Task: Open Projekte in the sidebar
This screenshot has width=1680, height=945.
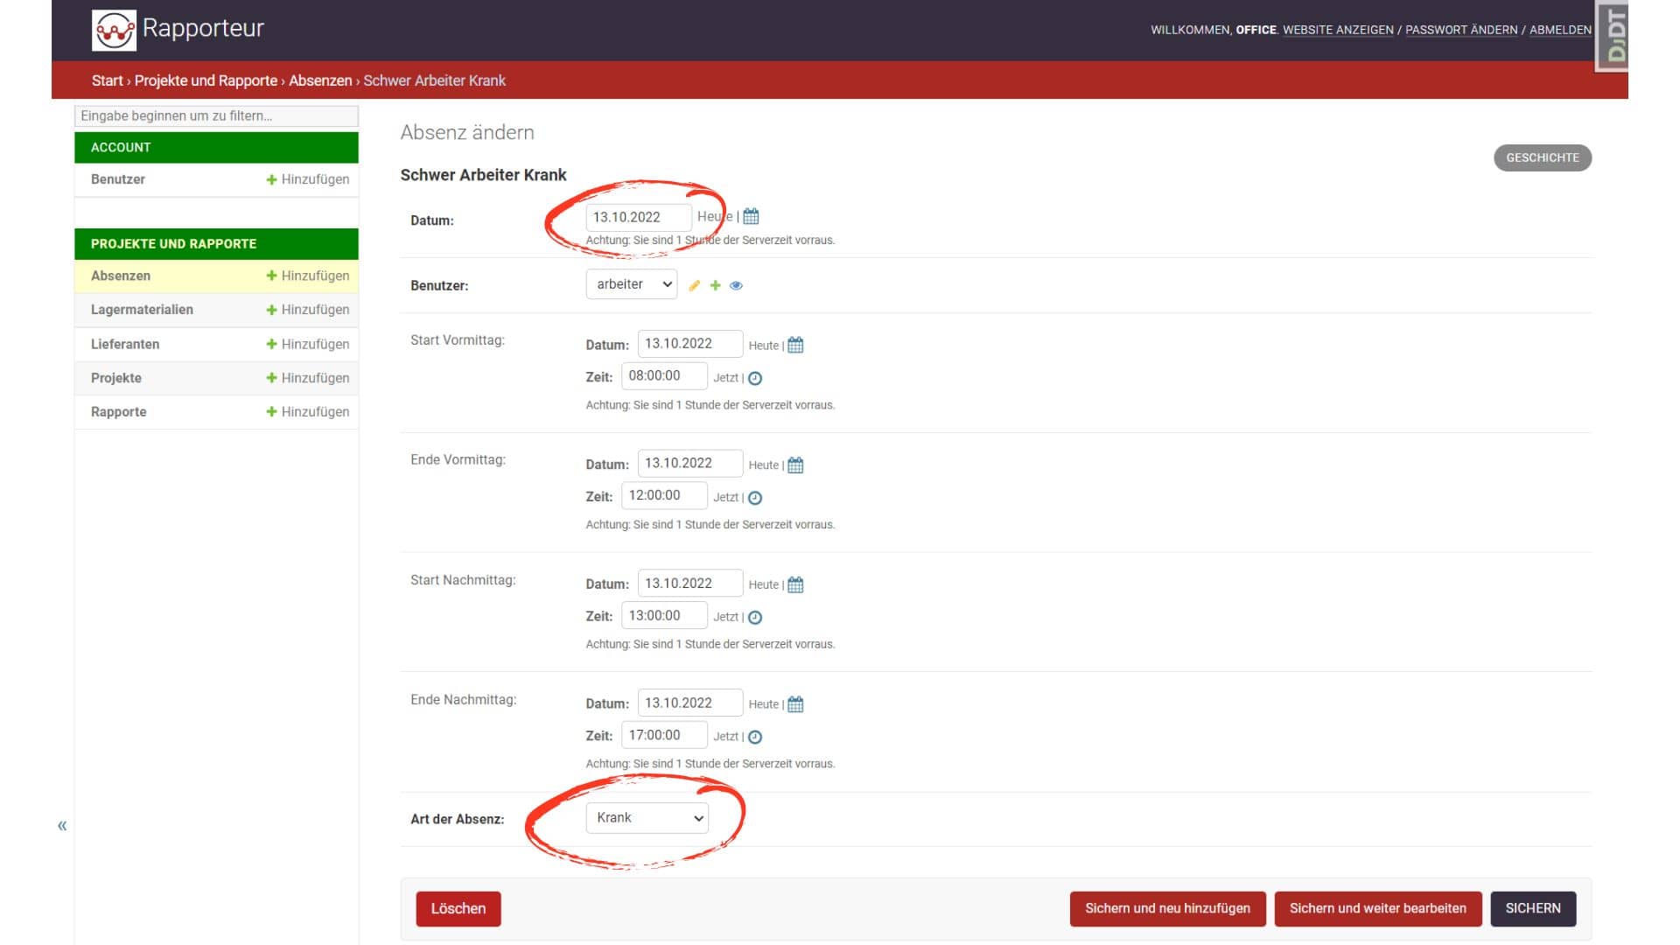Action: [116, 378]
